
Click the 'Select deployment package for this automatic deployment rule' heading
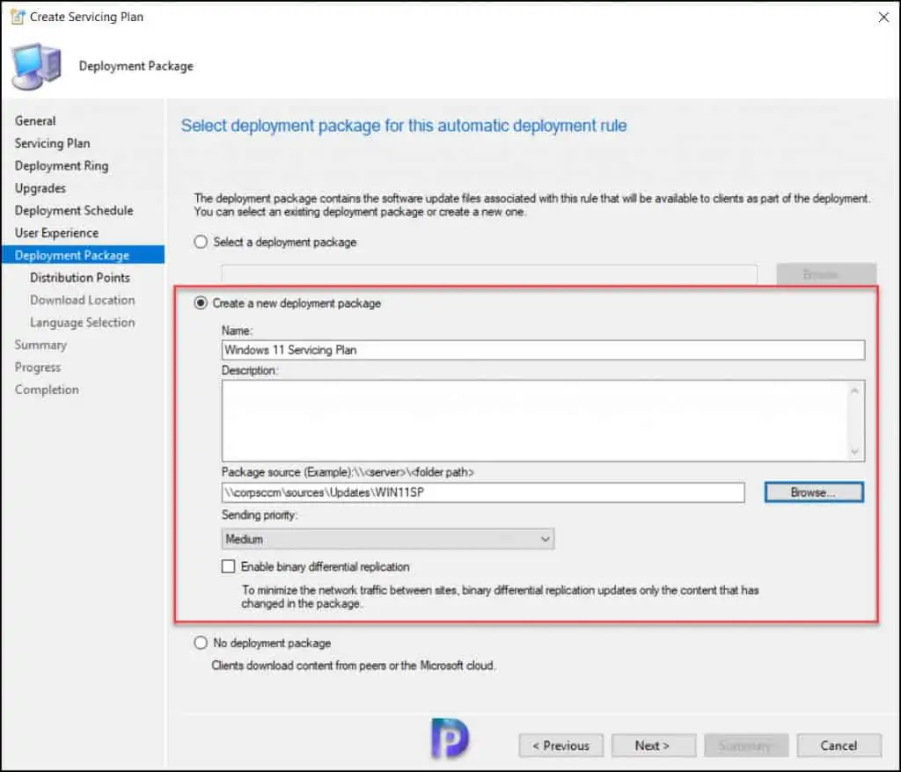click(404, 125)
